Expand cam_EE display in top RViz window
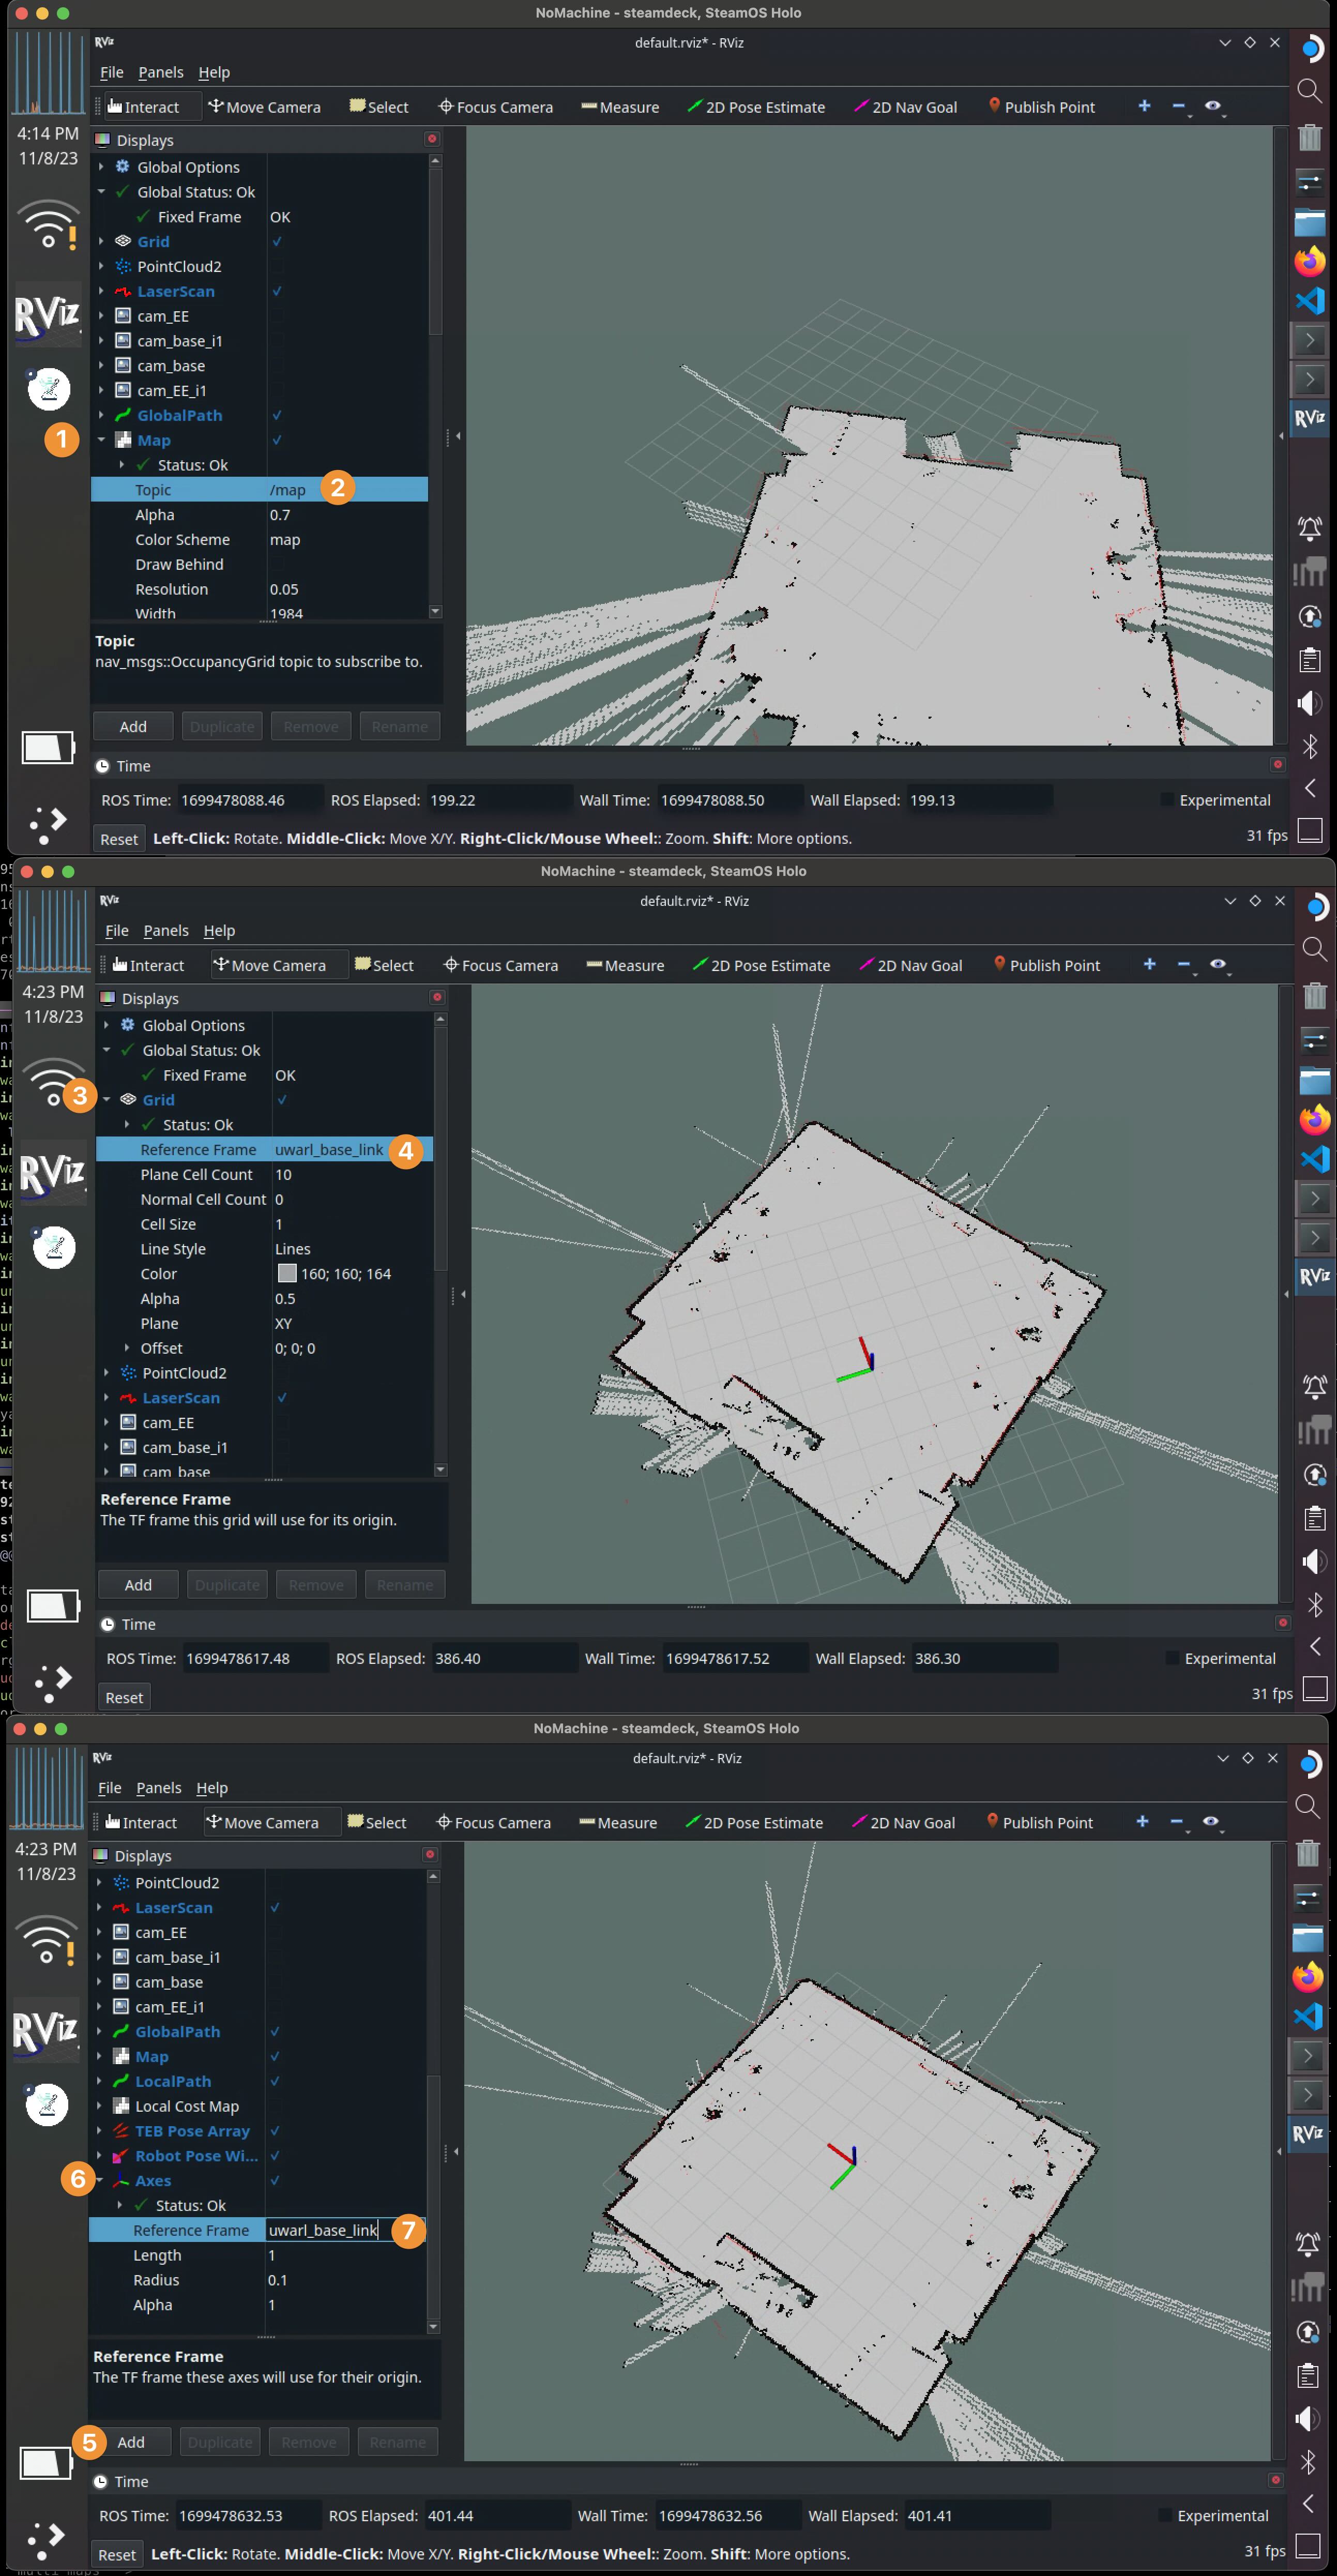Image resolution: width=1337 pixels, height=2576 pixels. click(x=101, y=316)
